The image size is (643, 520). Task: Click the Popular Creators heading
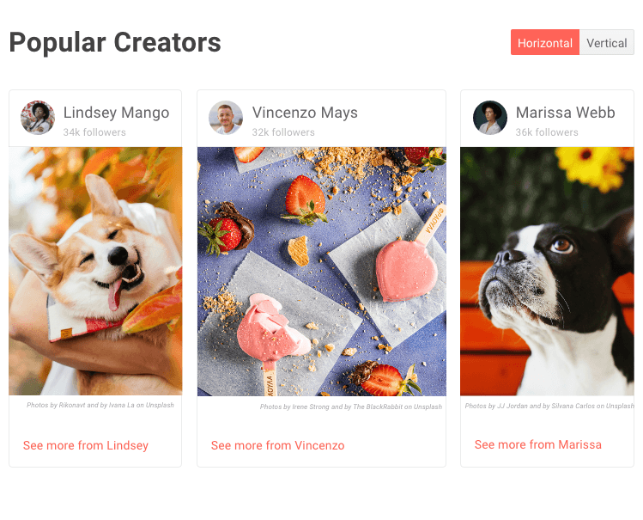pyautogui.click(x=115, y=42)
